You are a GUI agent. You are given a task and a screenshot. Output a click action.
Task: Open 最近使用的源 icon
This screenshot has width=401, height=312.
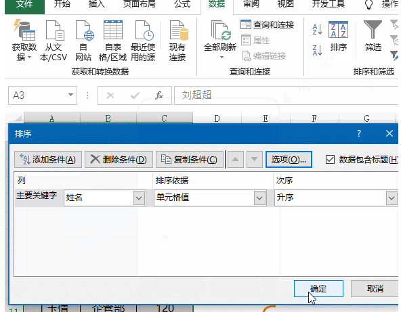(x=144, y=30)
